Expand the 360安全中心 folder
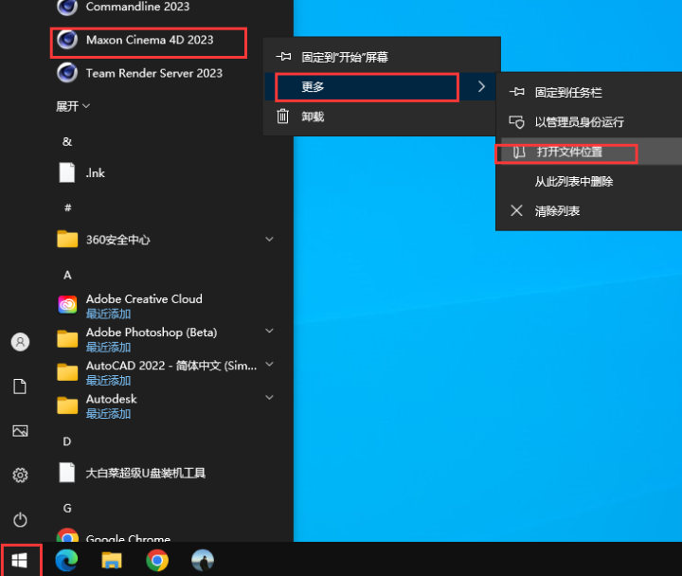Screen dimensions: 682x576 pos(269,240)
